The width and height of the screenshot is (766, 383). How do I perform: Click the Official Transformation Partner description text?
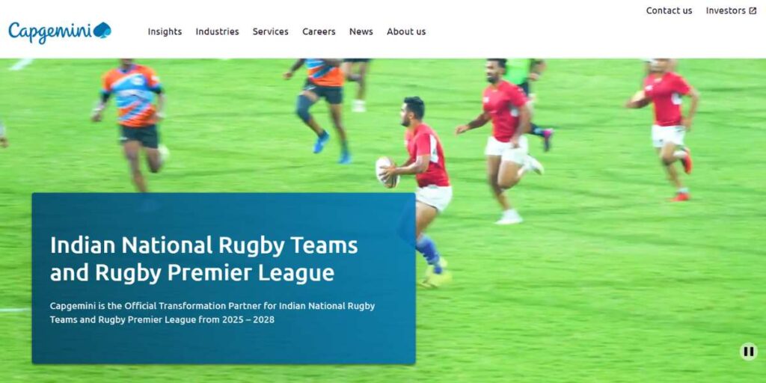212,313
